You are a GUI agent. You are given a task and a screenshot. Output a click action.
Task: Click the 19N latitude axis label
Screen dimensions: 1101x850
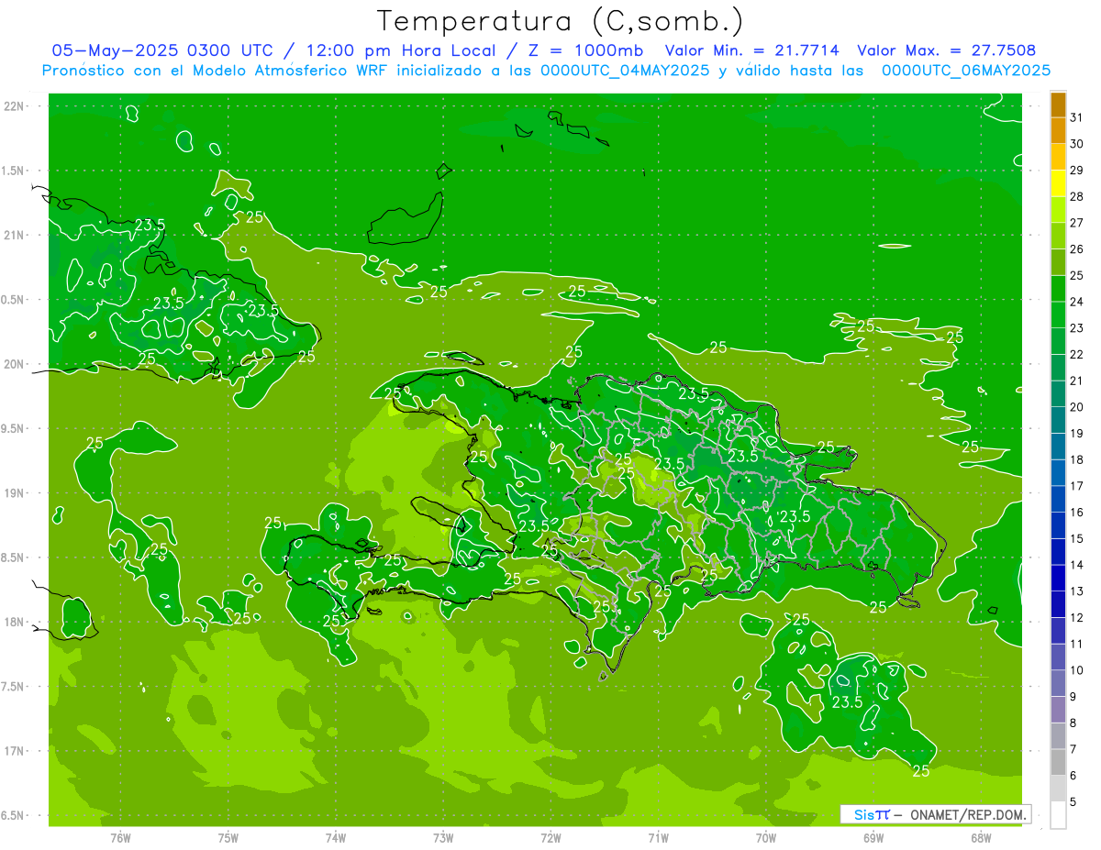point(15,493)
